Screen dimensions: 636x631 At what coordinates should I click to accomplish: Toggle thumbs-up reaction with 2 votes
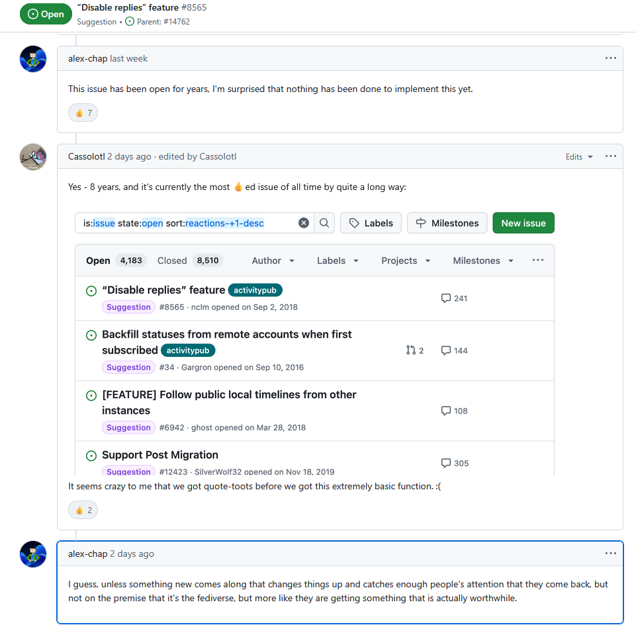click(83, 510)
